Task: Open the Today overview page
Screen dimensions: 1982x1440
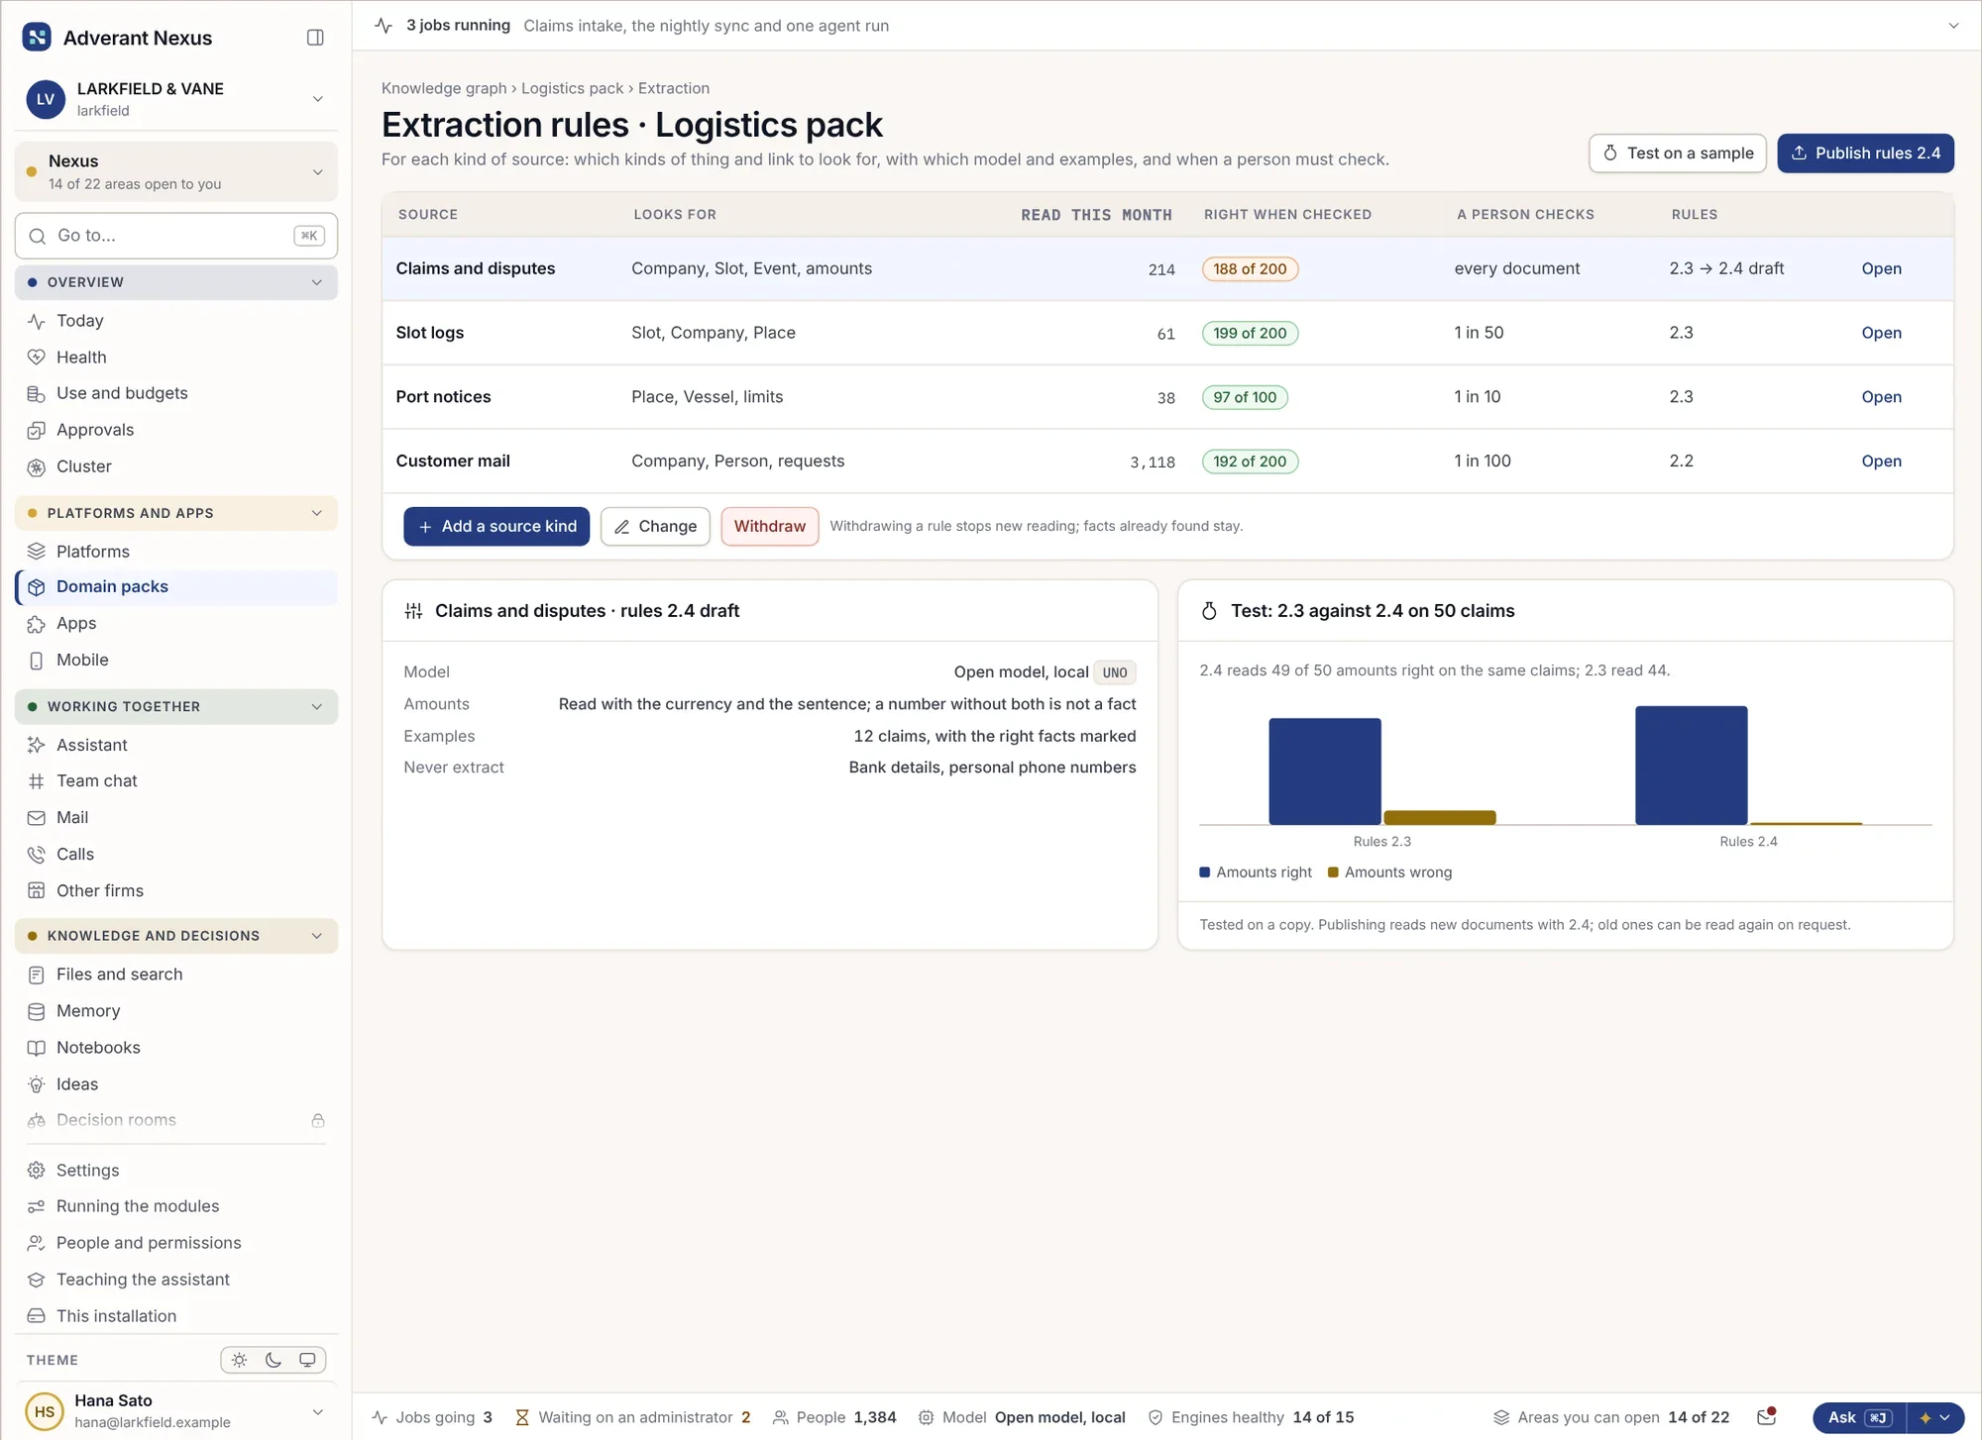Action: (x=79, y=321)
